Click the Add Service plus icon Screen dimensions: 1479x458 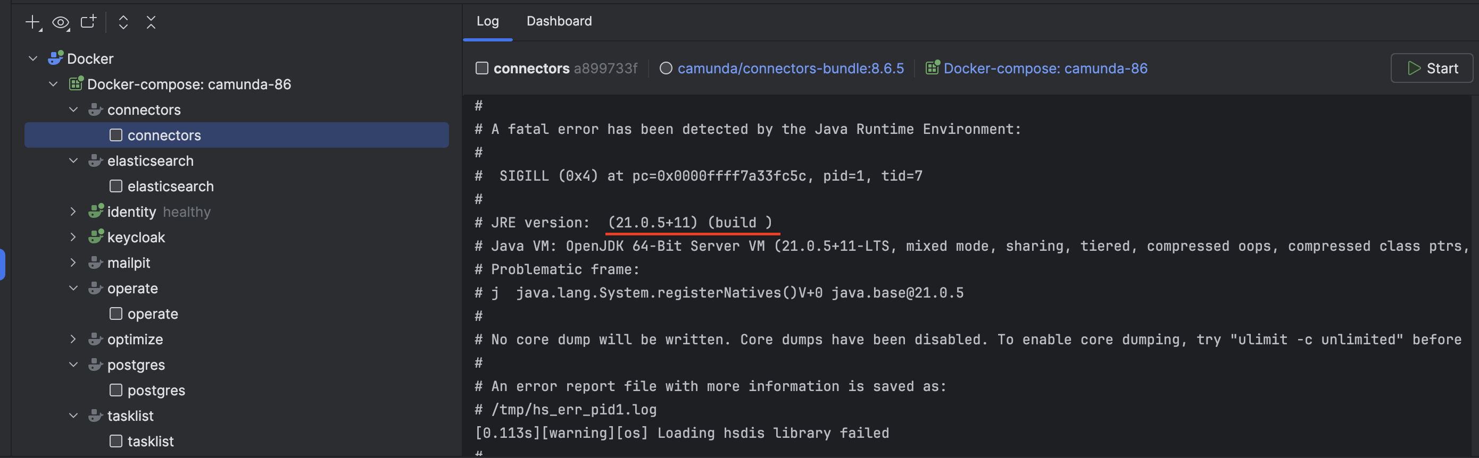pyautogui.click(x=34, y=23)
